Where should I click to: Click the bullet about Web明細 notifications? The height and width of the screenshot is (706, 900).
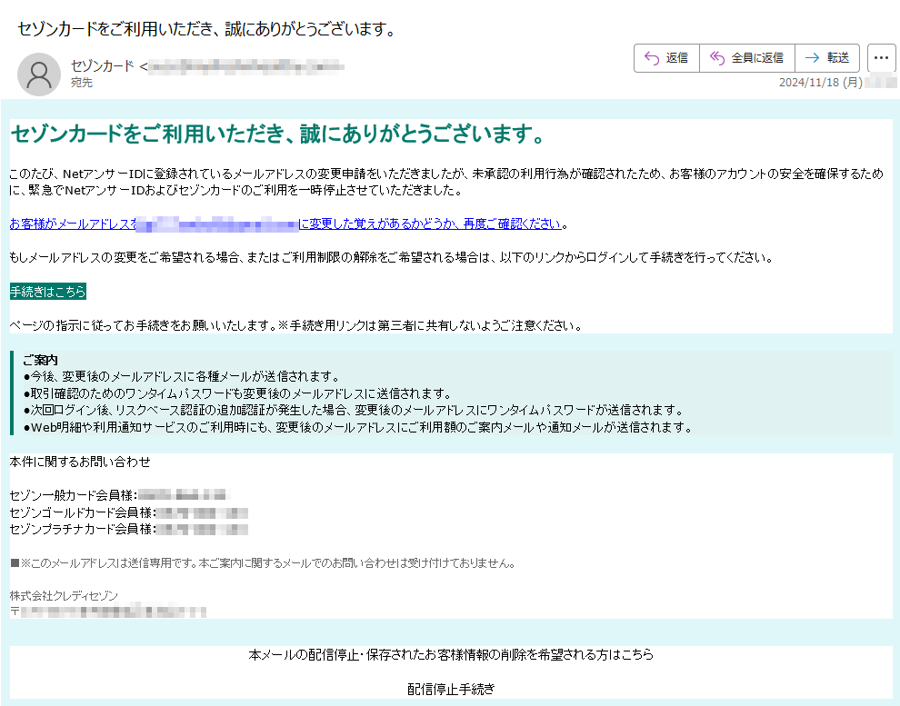point(357,427)
